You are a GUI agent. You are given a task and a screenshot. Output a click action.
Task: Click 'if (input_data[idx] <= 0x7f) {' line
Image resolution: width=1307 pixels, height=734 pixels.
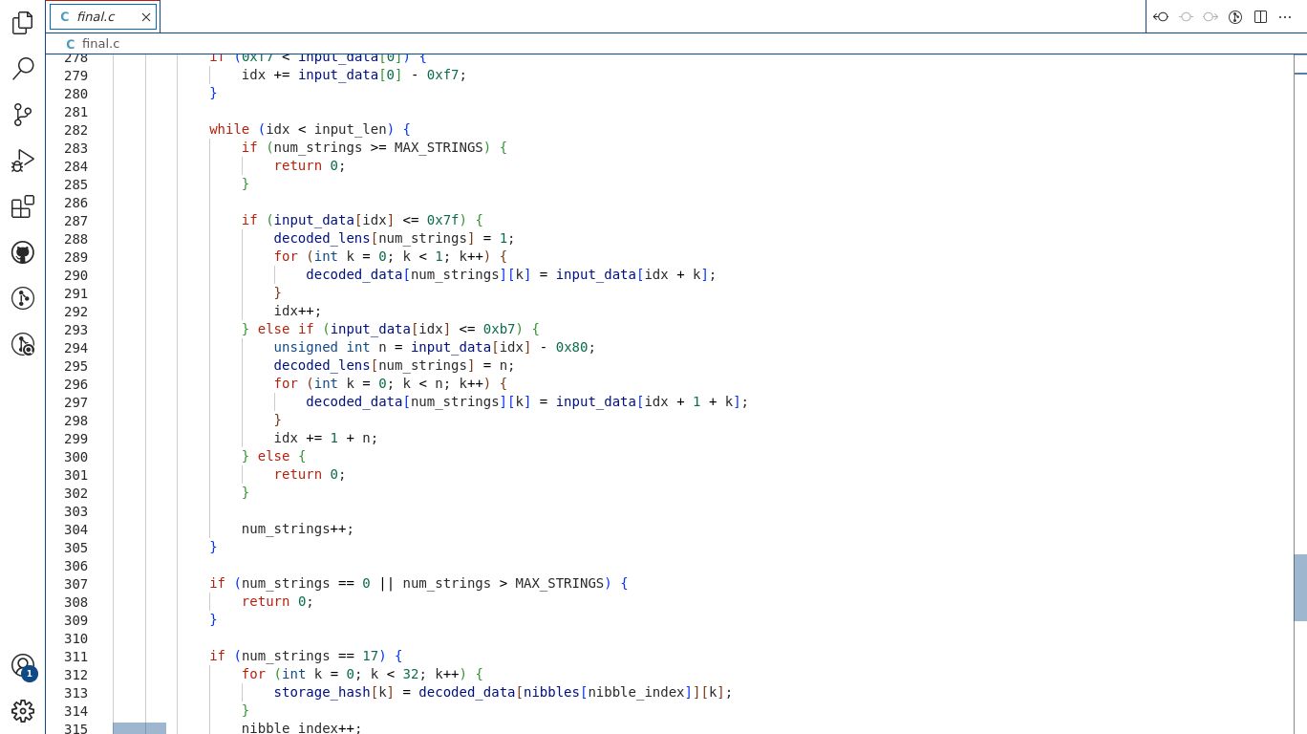[362, 221]
